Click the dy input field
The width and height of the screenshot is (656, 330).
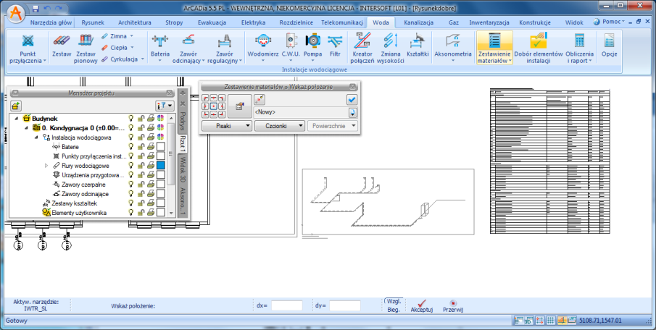coord(345,305)
